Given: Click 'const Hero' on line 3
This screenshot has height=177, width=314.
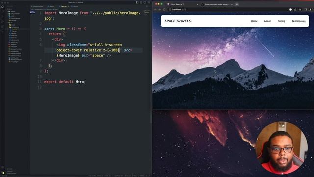Looking at the screenshot, I should coord(54,29).
